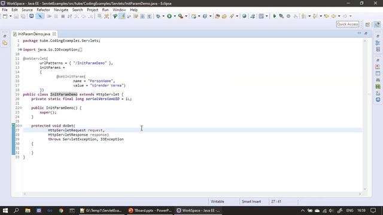The width and height of the screenshot is (383, 215).
Task: Collapse the doGet method fold
Action: click(x=21, y=126)
